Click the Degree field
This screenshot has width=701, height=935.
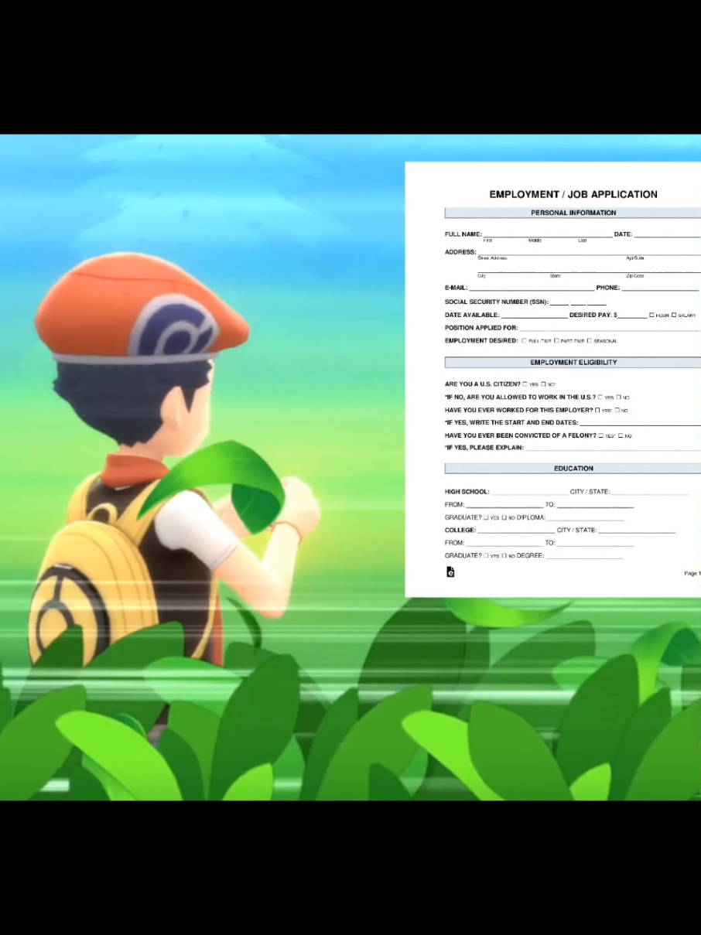584,555
